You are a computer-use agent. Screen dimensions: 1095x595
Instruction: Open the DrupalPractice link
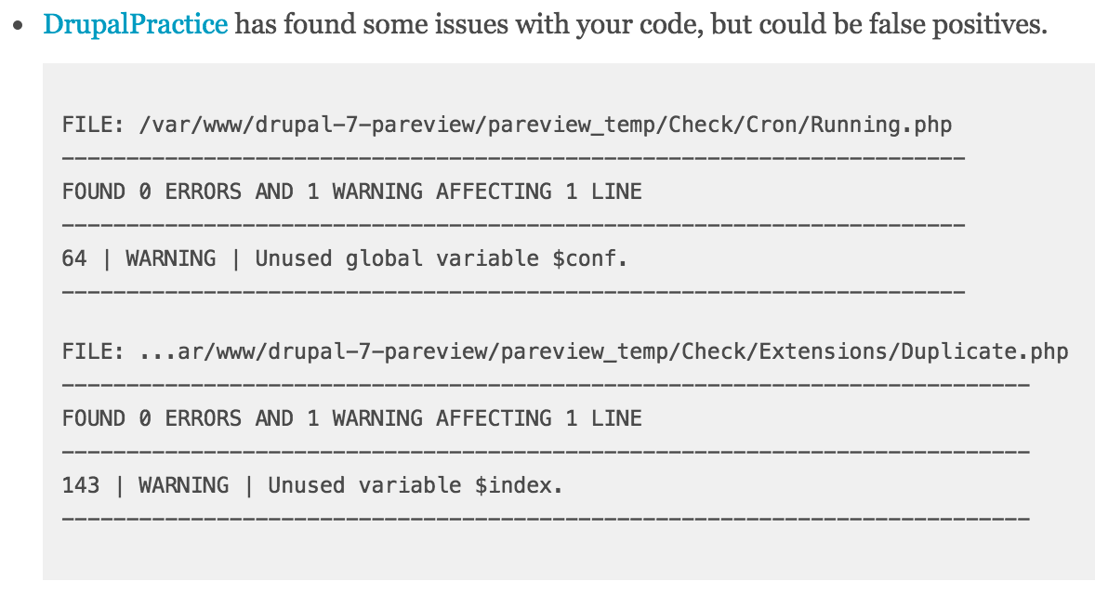135,24
